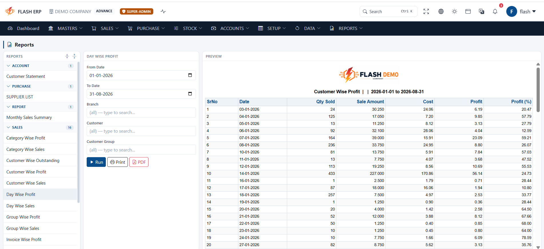Export report with PDF button
This screenshot has width=544, height=249.
(x=139, y=162)
